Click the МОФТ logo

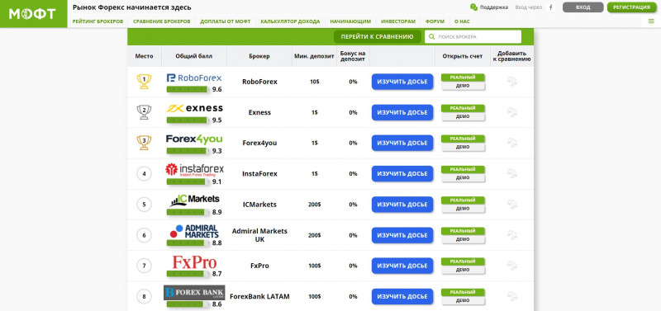tap(33, 14)
